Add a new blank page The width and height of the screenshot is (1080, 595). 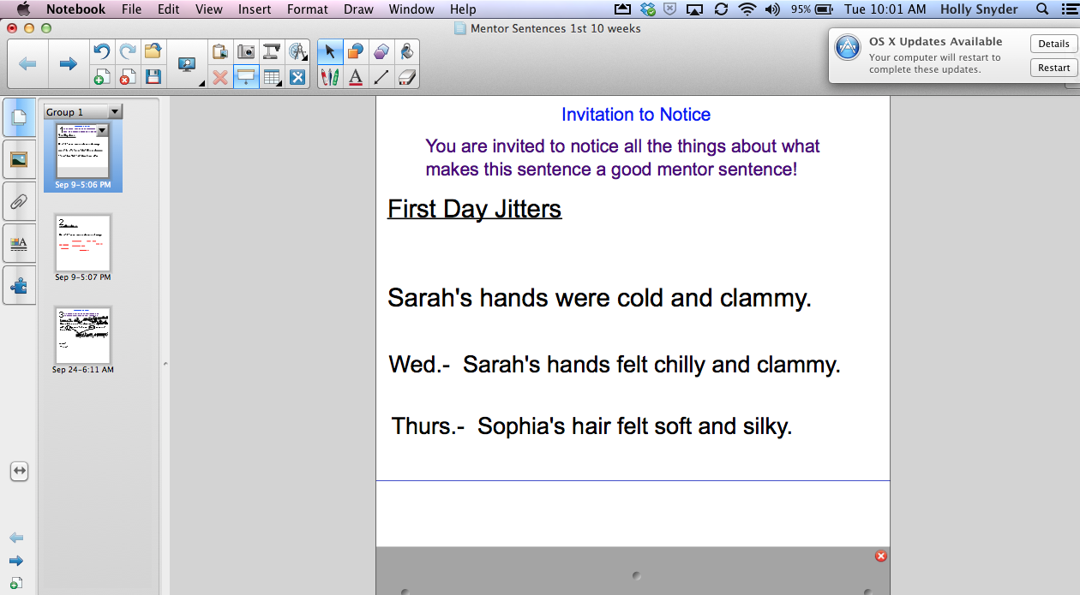pyautogui.click(x=102, y=77)
